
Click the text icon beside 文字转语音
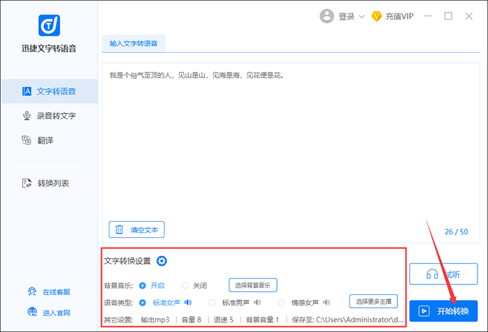point(26,91)
